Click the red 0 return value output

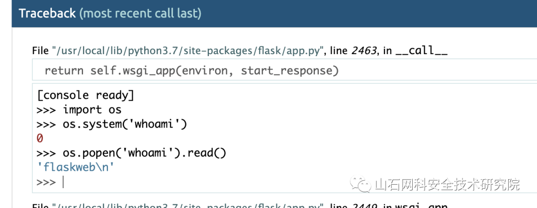[x=40, y=139]
